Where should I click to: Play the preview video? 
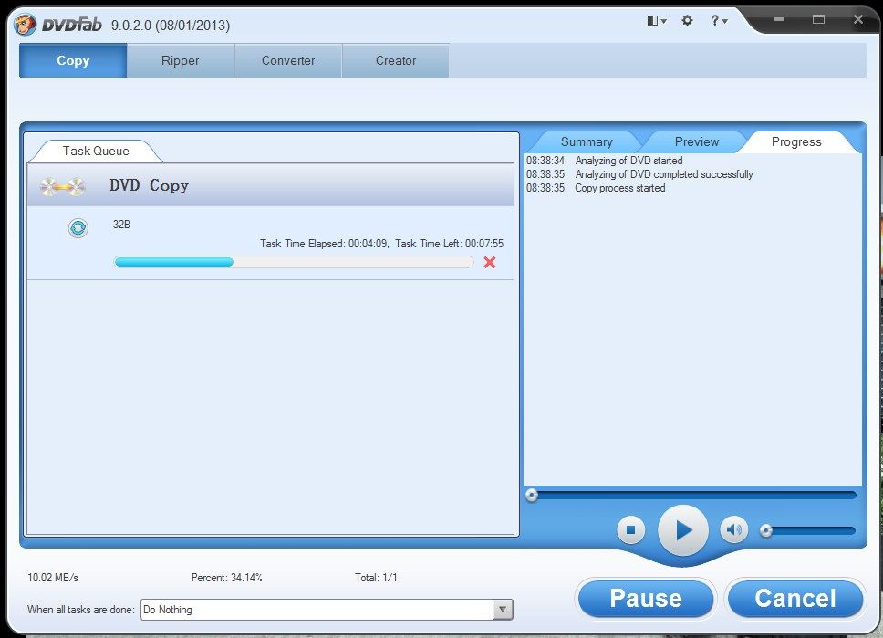683,529
